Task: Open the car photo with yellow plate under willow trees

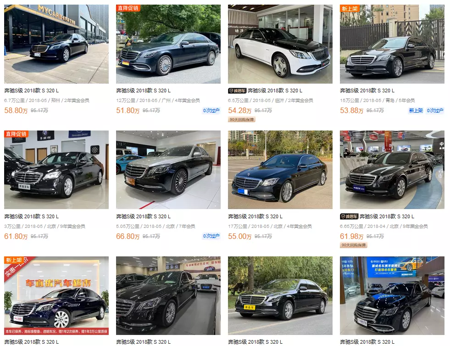Action: tap(280, 296)
